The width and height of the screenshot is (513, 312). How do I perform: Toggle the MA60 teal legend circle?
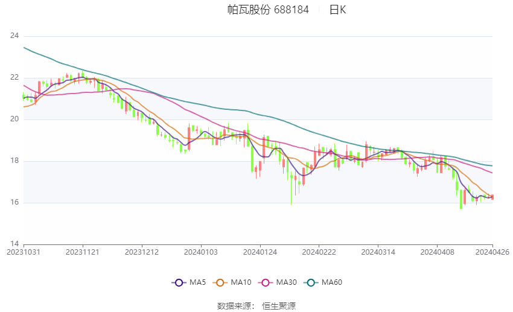pyautogui.click(x=311, y=282)
